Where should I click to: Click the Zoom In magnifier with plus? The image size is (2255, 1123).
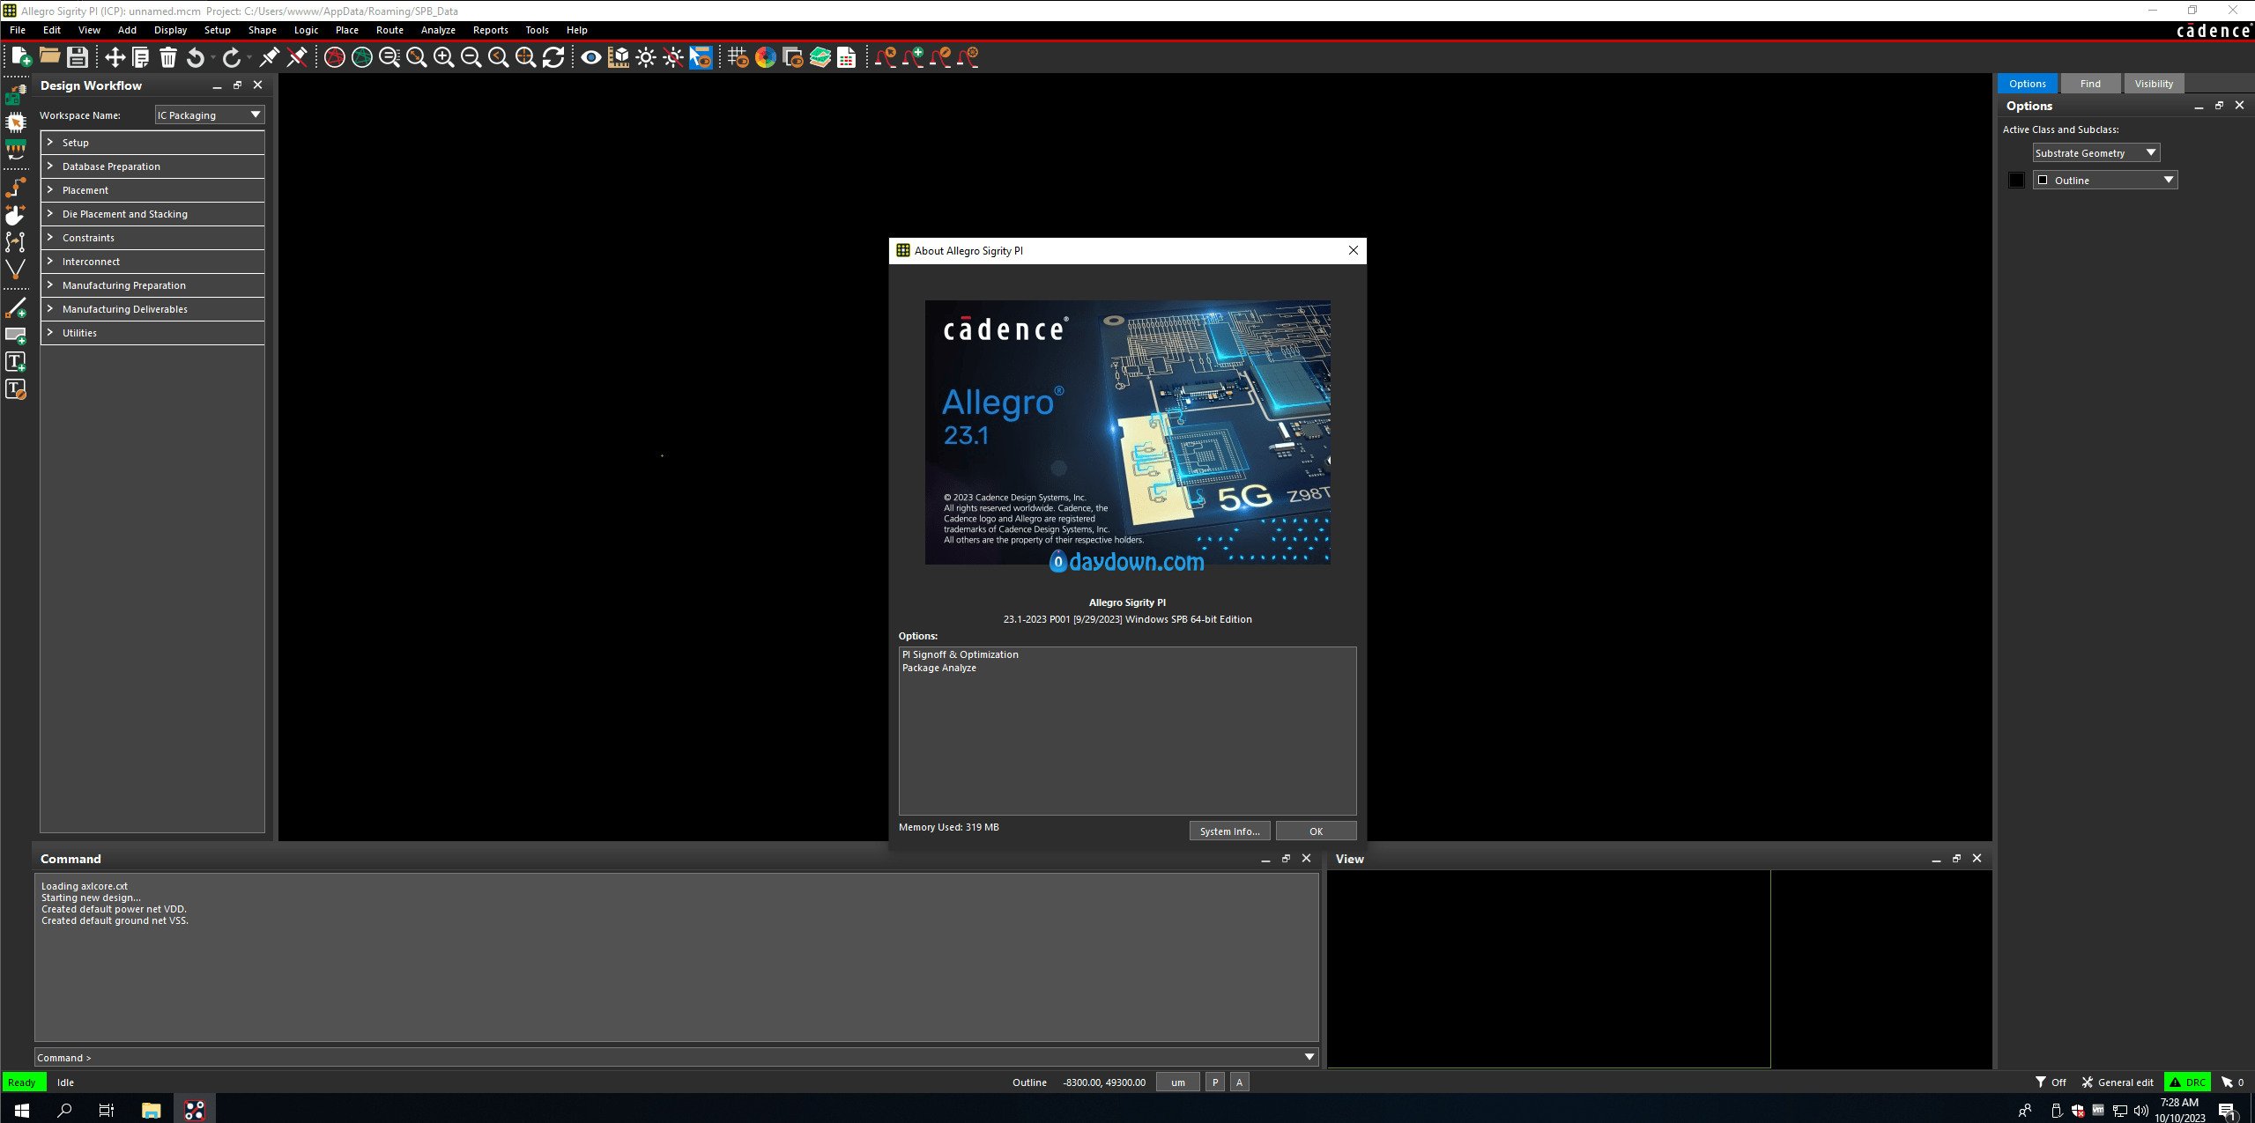pyautogui.click(x=443, y=57)
